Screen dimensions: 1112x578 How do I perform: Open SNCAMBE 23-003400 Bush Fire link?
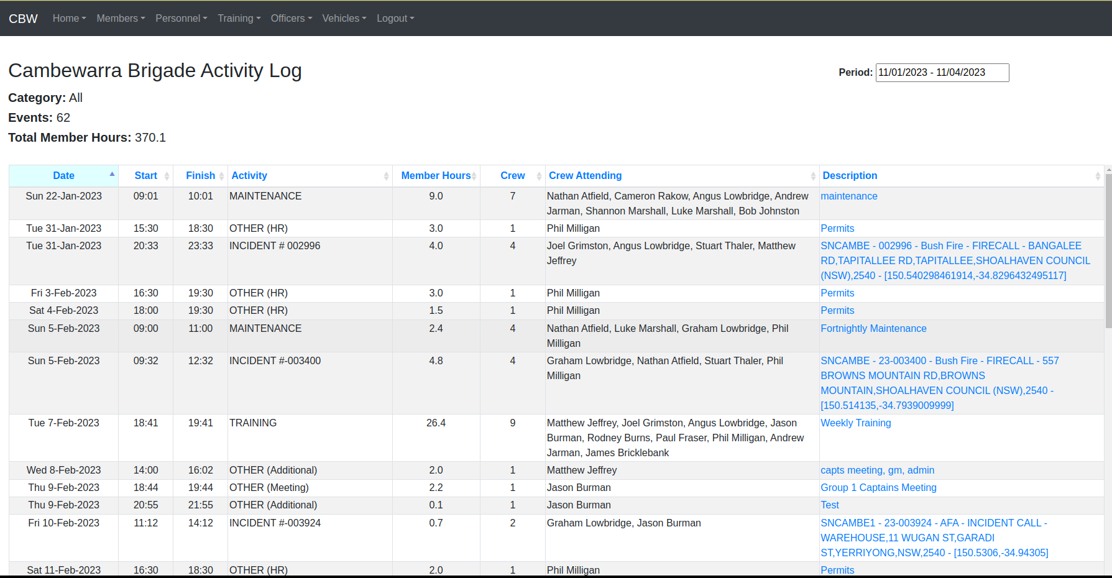click(940, 383)
